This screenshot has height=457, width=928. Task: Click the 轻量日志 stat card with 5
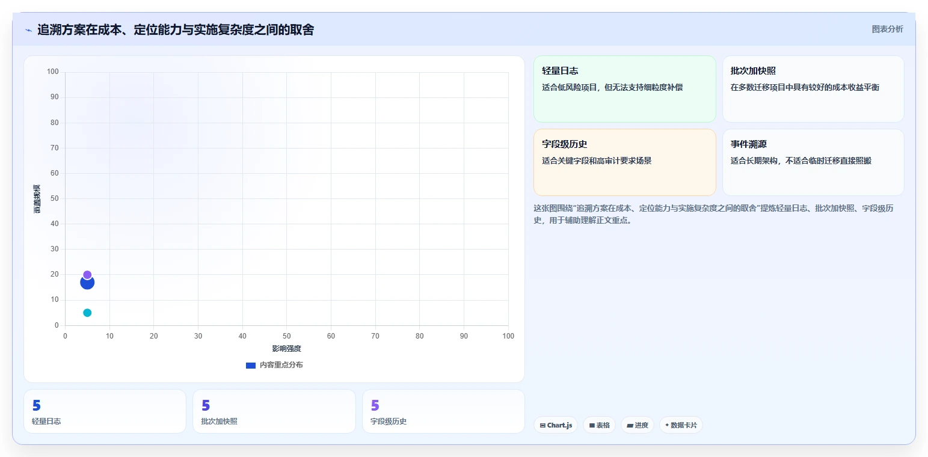pos(105,411)
